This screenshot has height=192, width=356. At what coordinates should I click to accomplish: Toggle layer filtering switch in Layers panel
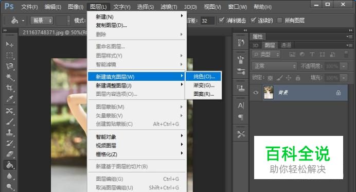(346, 54)
